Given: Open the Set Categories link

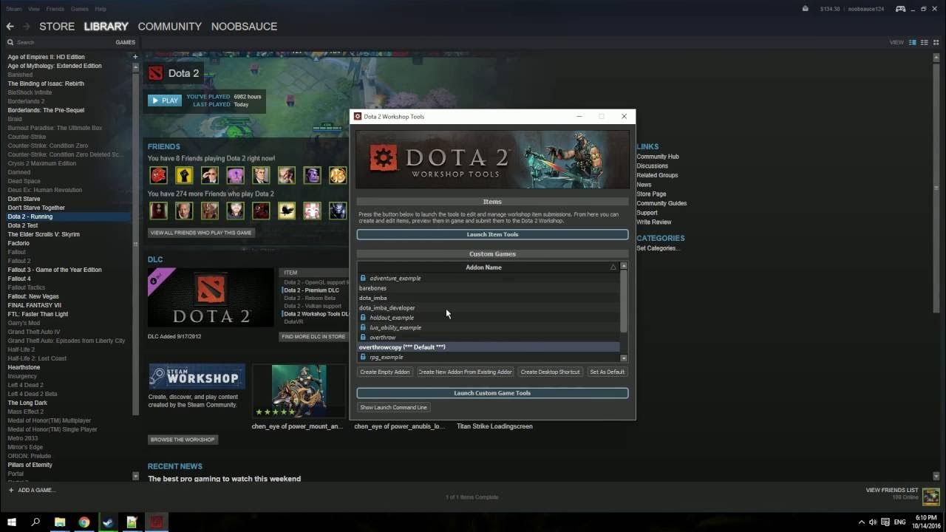Looking at the screenshot, I should pos(659,248).
